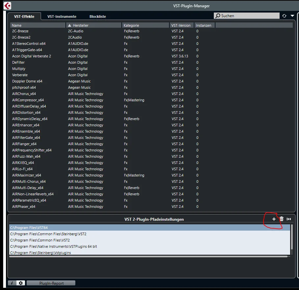Switch to the VST-Effekte tab
Image resolution: width=299 pixels, height=290 pixels.
click(x=24, y=16)
